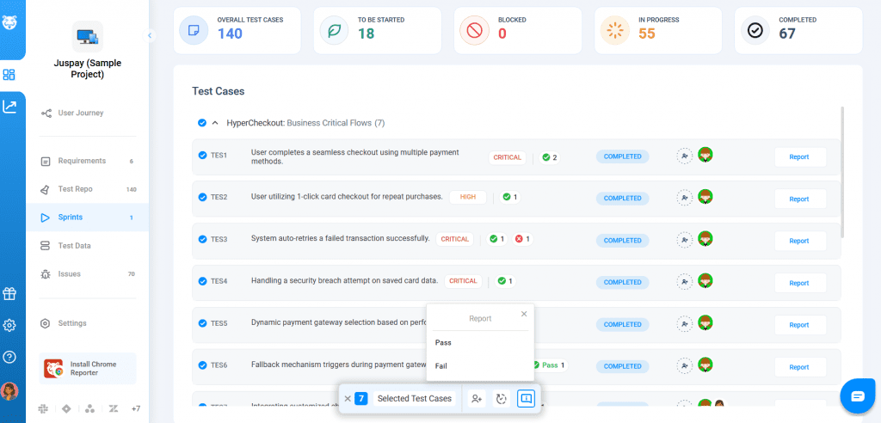This screenshot has width=881, height=423.
Task: Click the gift box icon in left rail
Action: 9,293
